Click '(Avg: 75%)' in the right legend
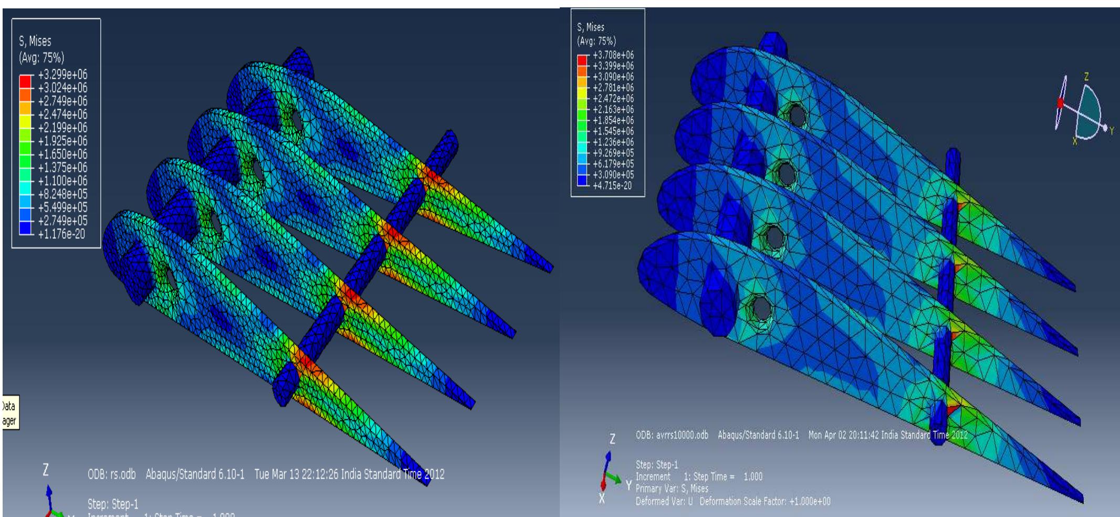1120x517 pixels. [x=596, y=40]
